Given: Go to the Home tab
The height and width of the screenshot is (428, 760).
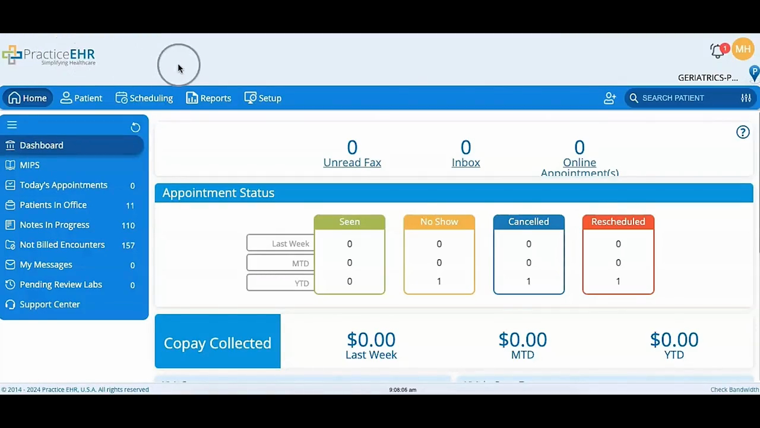Looking at the screenshot, I should (x=27, y=98).
